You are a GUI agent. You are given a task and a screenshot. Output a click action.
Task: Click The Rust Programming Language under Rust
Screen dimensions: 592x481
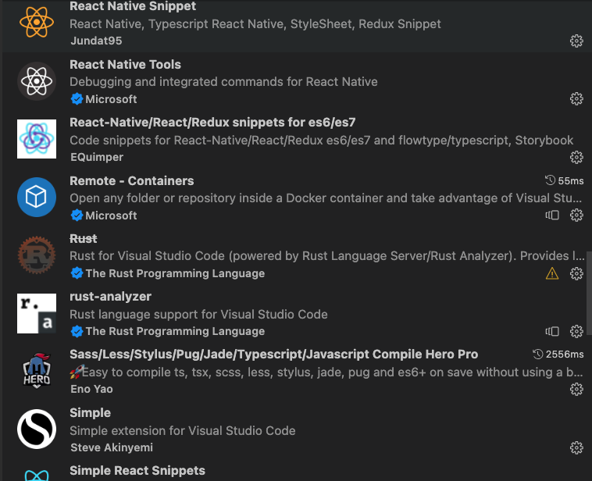pyautogui.click(x=175, y=273)
